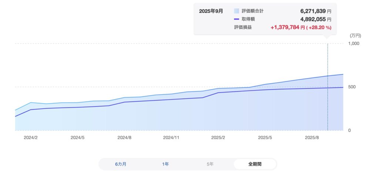Image resolution: width=379 pixels, height=171 pixels.
Task: Choose the 5年 period option
Action: pyautogui.click(x=210, y=164)
